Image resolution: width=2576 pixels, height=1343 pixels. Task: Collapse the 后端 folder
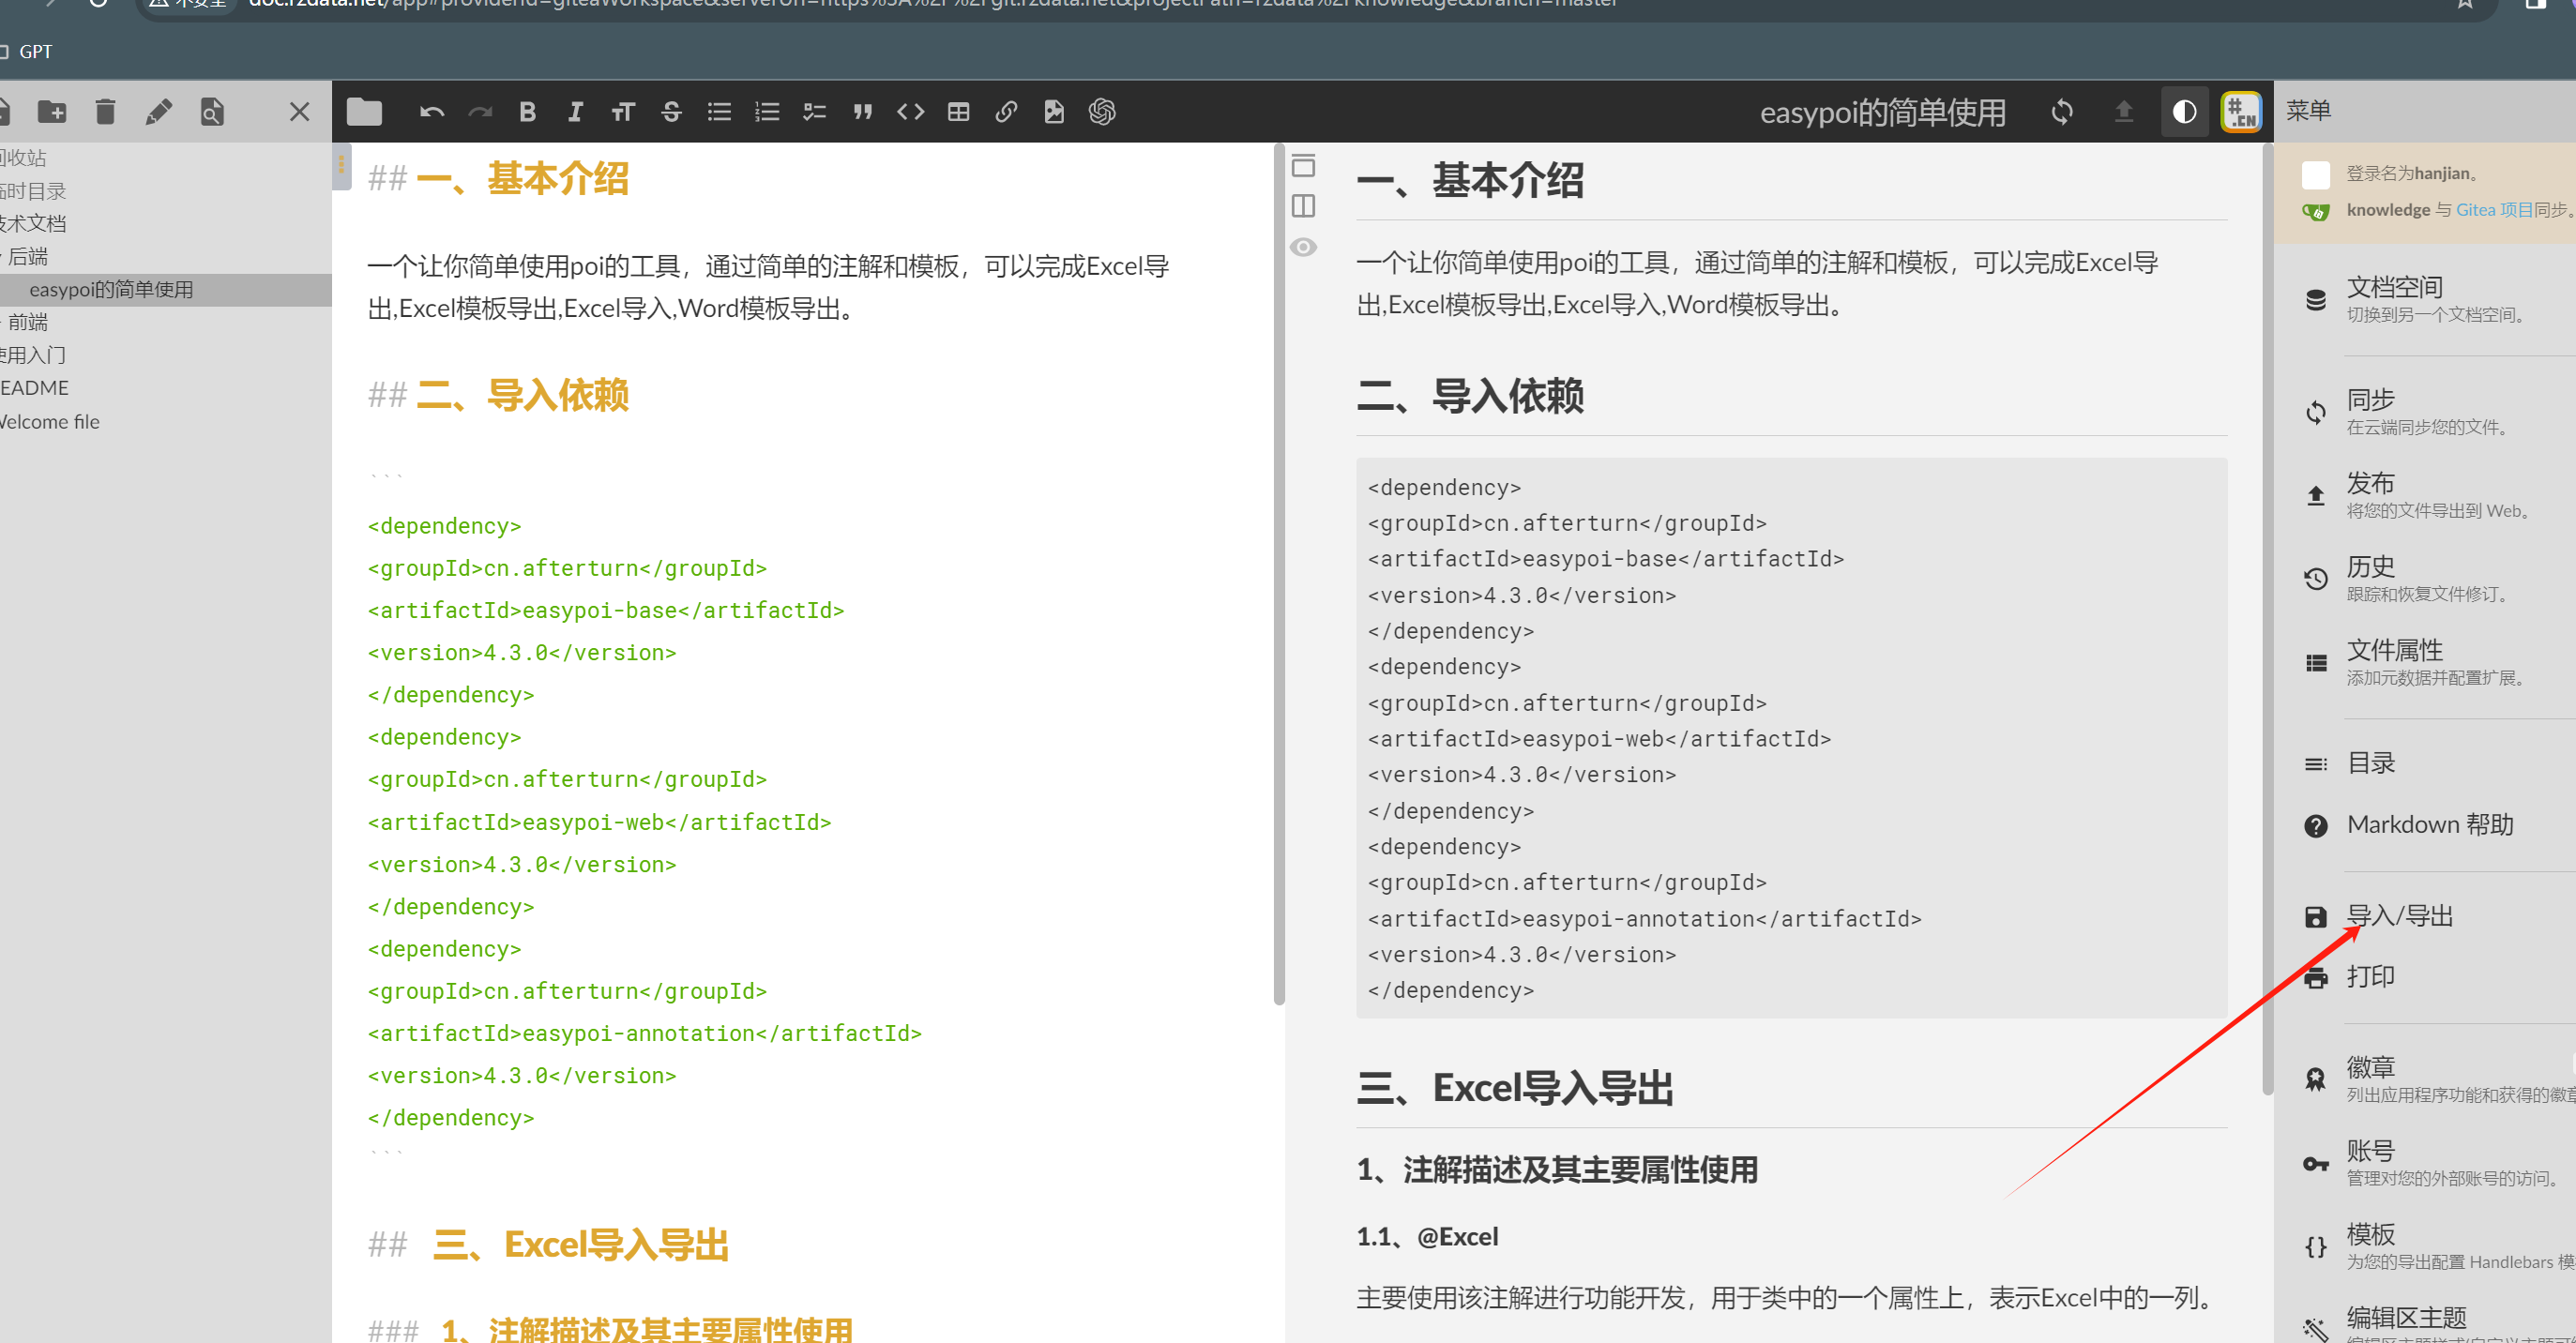(28, 256)
